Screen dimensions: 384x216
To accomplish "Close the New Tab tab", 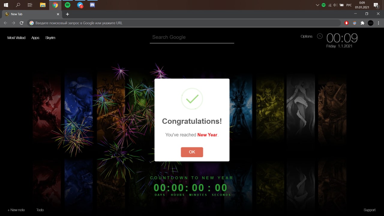I will (58, 14).
